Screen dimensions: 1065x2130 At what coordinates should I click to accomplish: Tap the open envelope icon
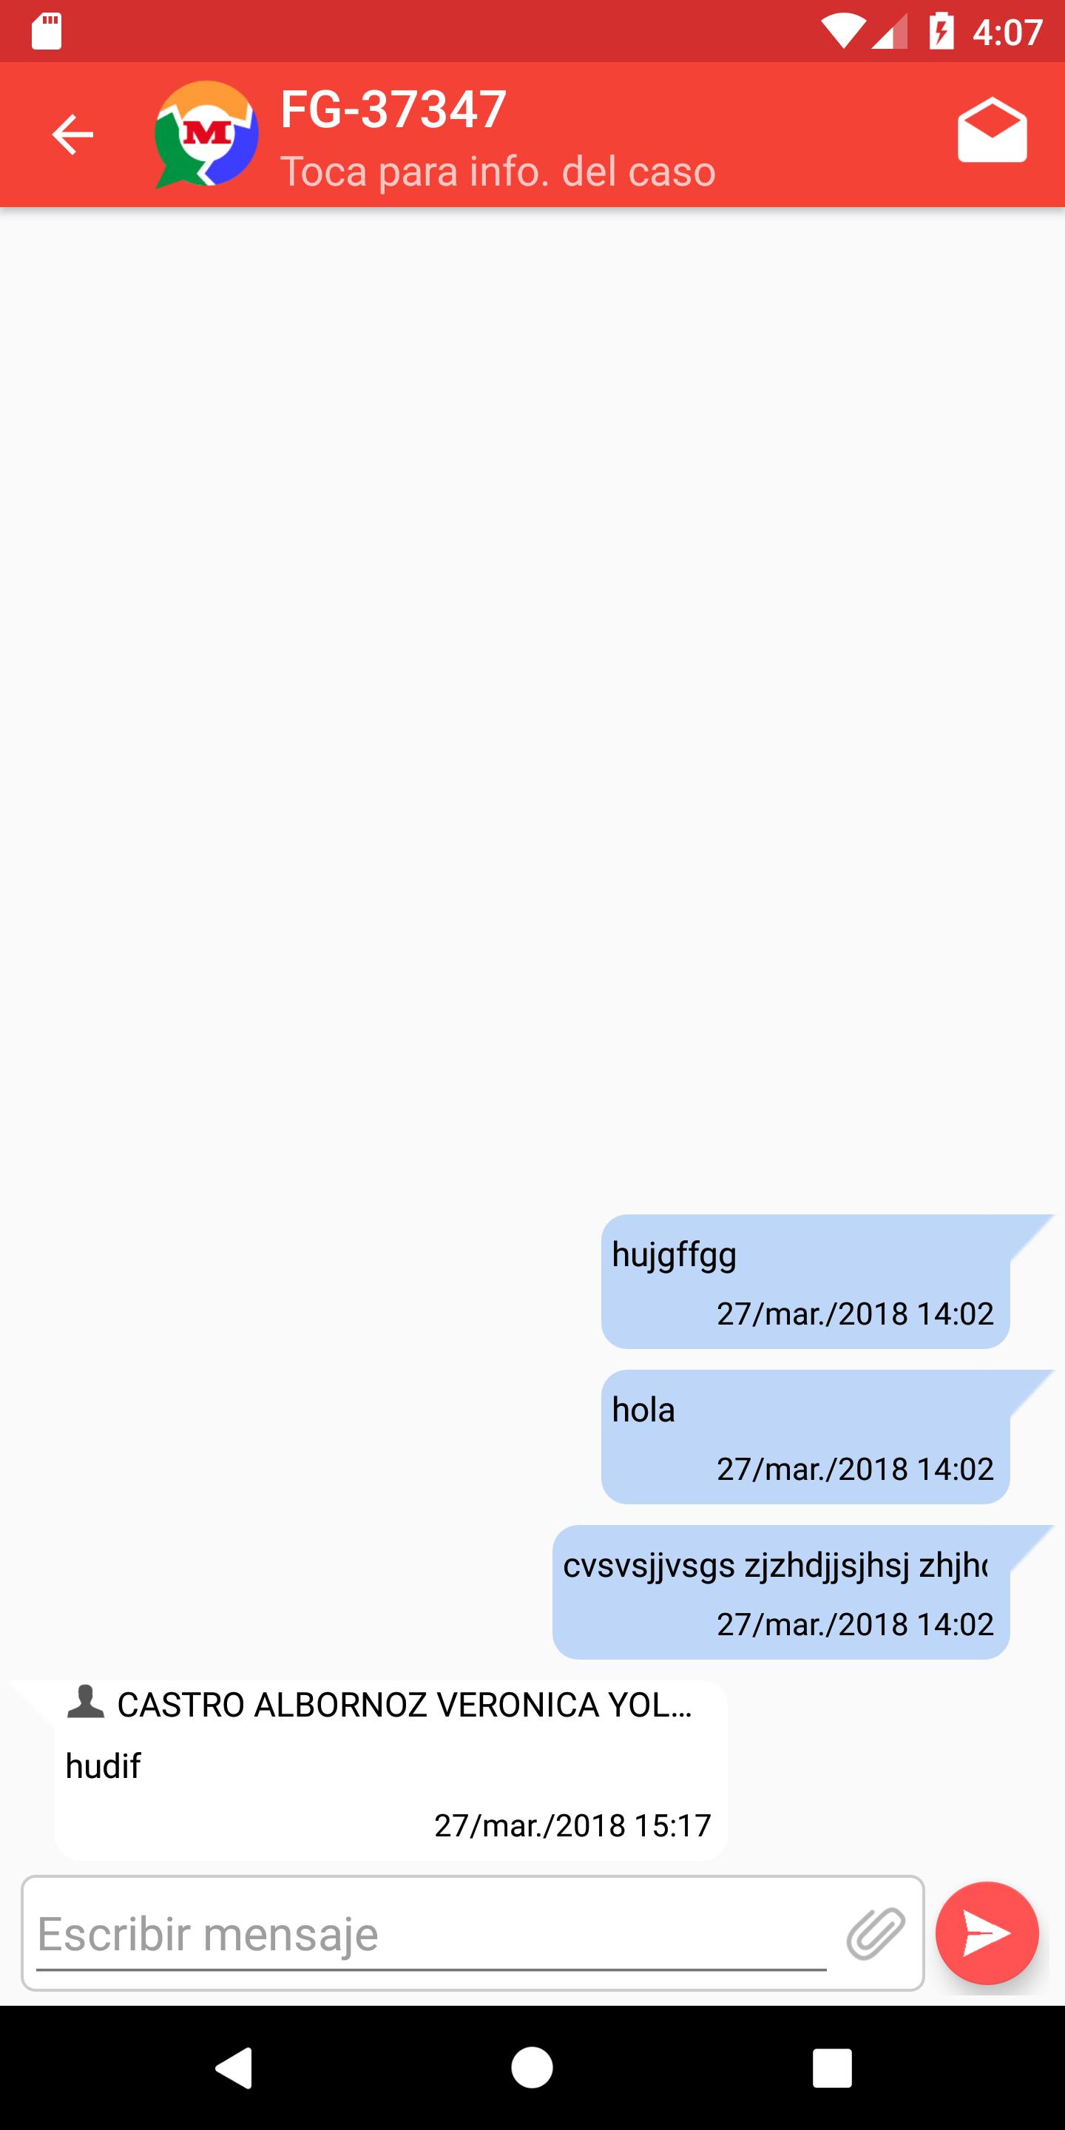tap(993, 131)
